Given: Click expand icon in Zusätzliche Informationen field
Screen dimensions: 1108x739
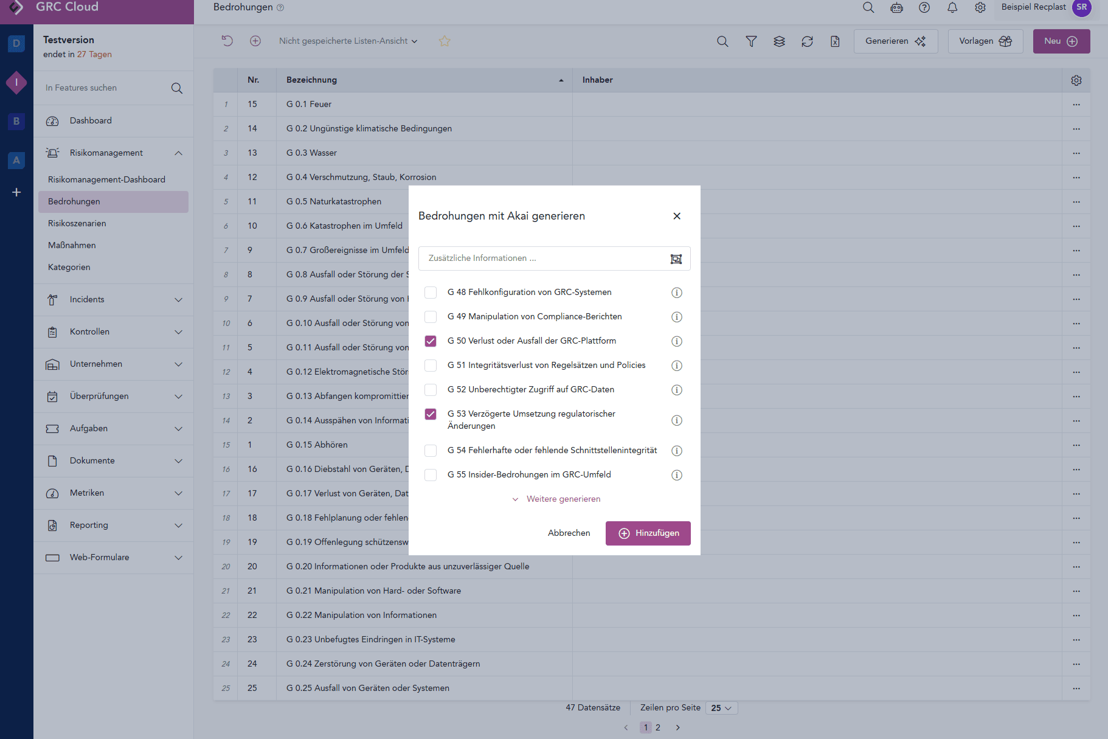Looking at the screenshot, I should [676, 259].
